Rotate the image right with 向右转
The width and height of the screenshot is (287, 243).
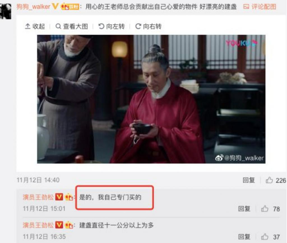coord(149,26)
